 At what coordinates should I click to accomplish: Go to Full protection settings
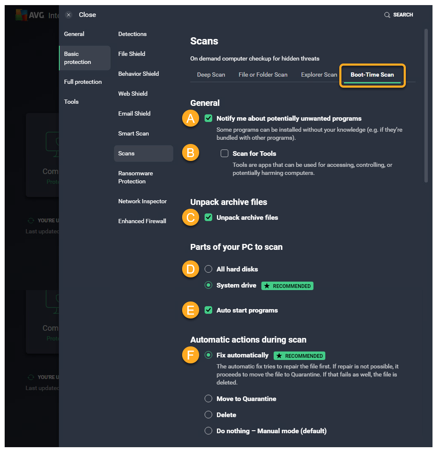coord(83,82)
